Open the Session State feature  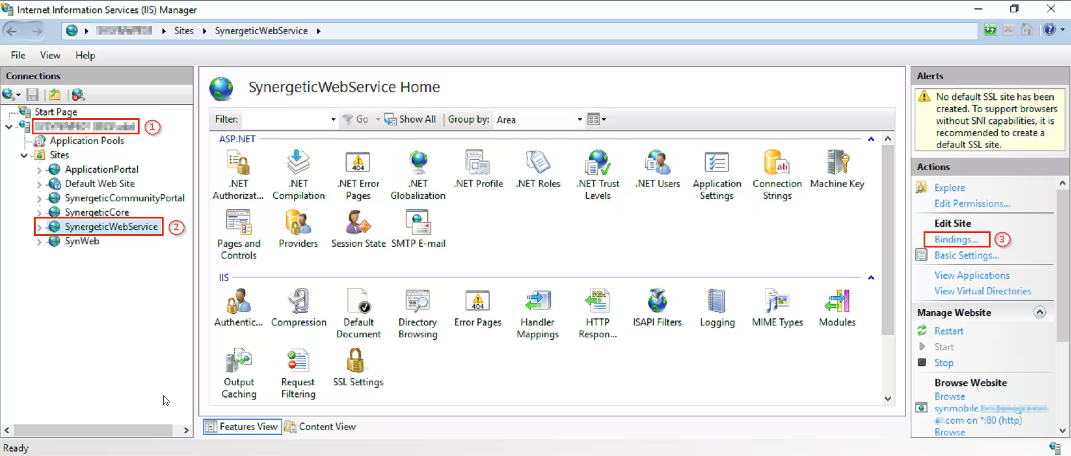tap(358, 229)
